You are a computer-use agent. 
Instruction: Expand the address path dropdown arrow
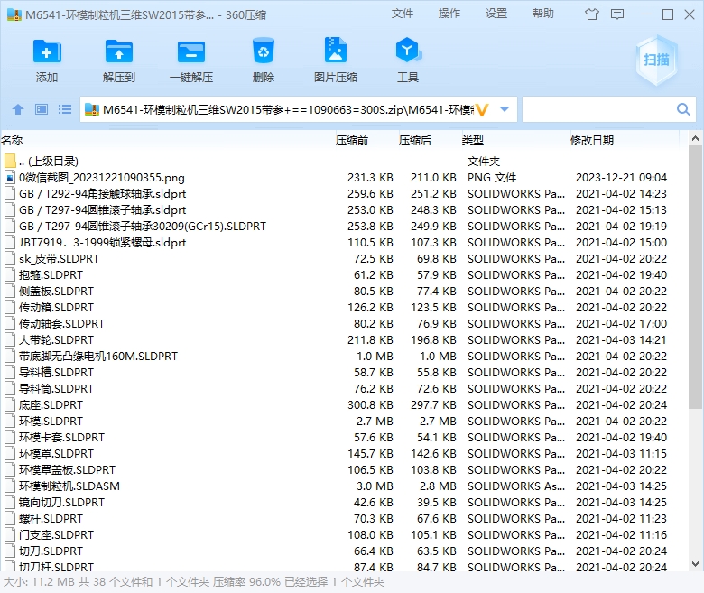[505, 109]
